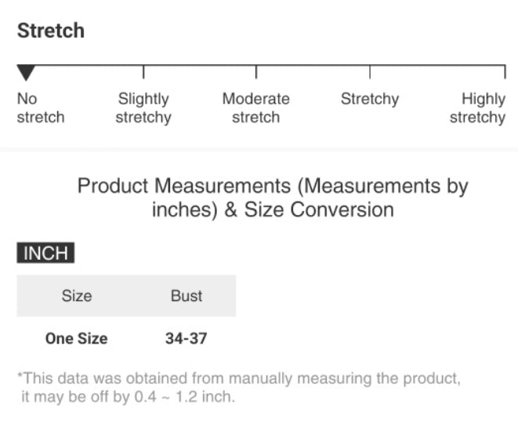The width and height of the screenshot is (518, 422).
Task: Click the "Size" column header
Action: (x=77, y=296)
